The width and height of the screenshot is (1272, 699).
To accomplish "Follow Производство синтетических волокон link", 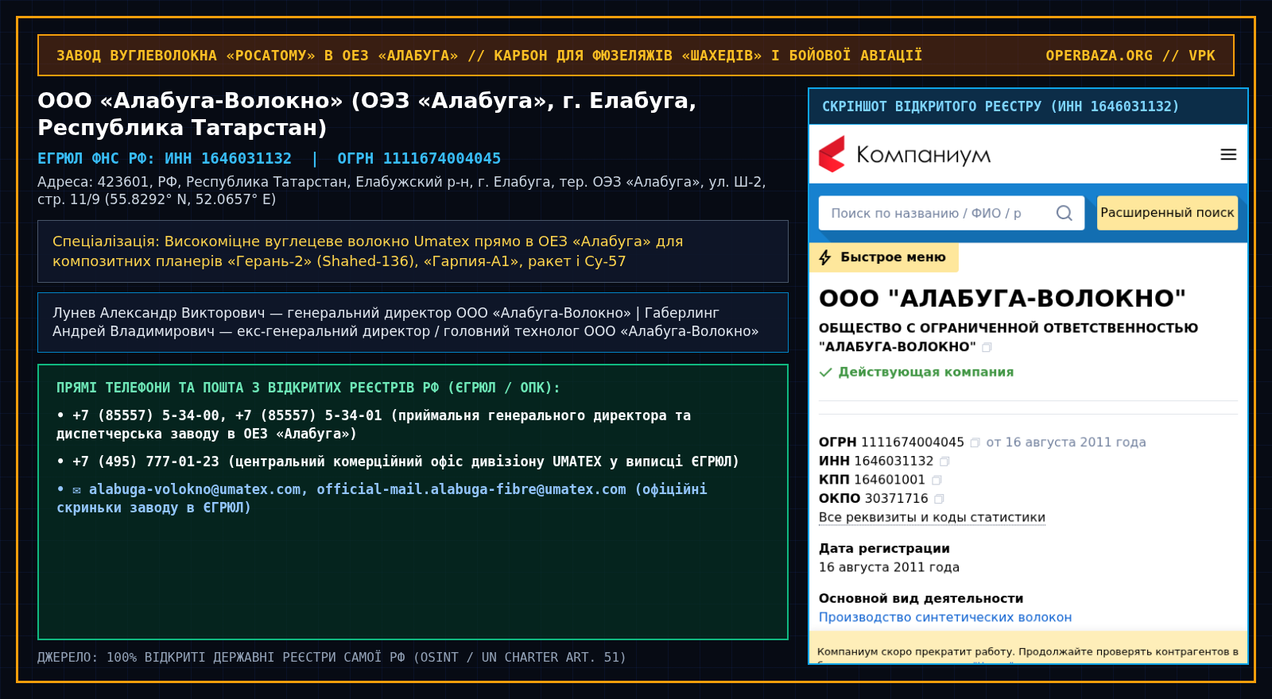I will click(945, 617).
